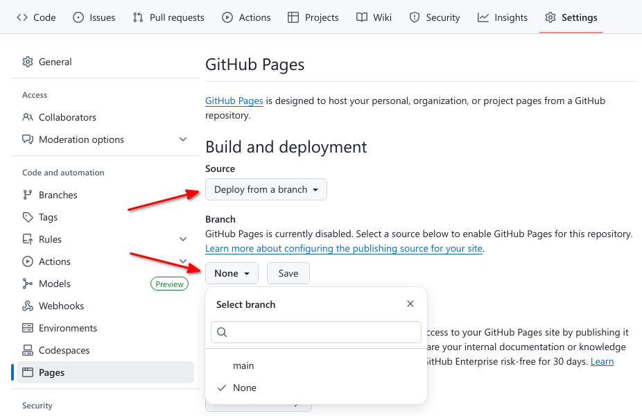Open Tags settings page
This screenshot has height=416, width=642.
[105, 217]
